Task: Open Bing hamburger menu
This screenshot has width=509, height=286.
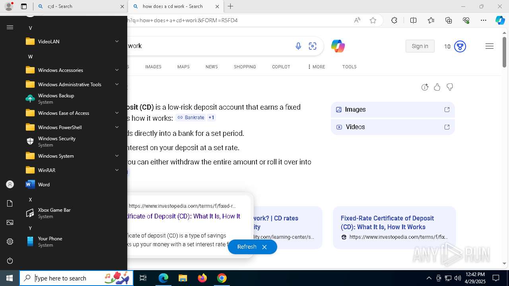Action: [490, 46]
